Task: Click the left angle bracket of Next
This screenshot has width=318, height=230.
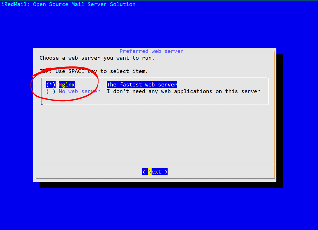Action: 144,172
